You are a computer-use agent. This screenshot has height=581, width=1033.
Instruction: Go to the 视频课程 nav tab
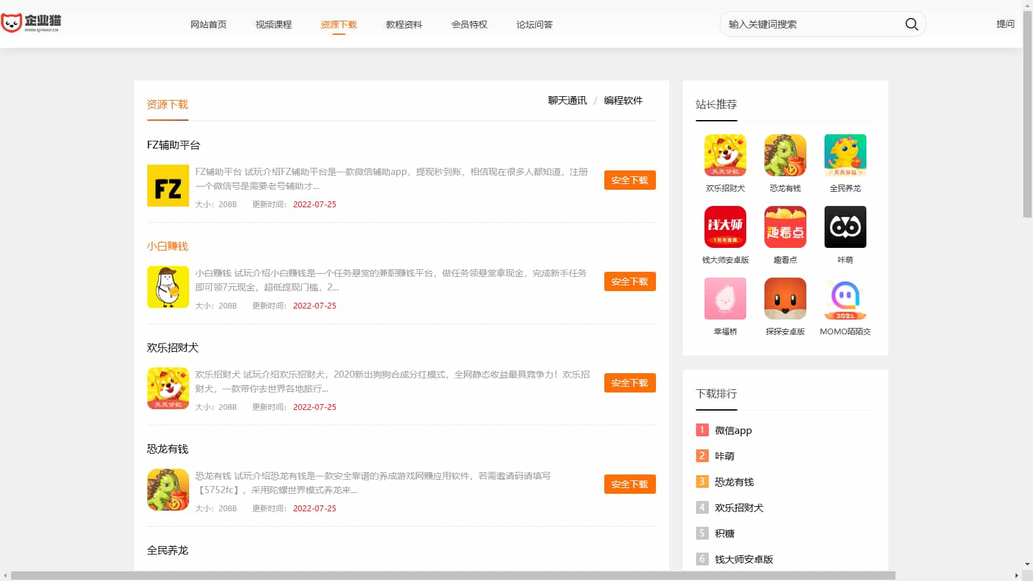coord(274,25)
